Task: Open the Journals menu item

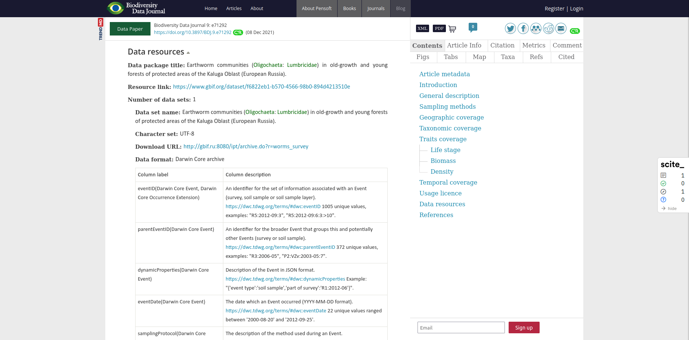Action: (376, 9)
